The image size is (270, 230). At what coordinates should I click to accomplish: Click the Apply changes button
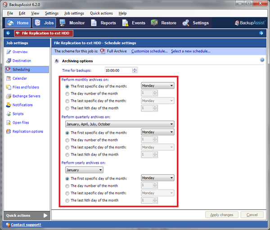coord(221,215)
